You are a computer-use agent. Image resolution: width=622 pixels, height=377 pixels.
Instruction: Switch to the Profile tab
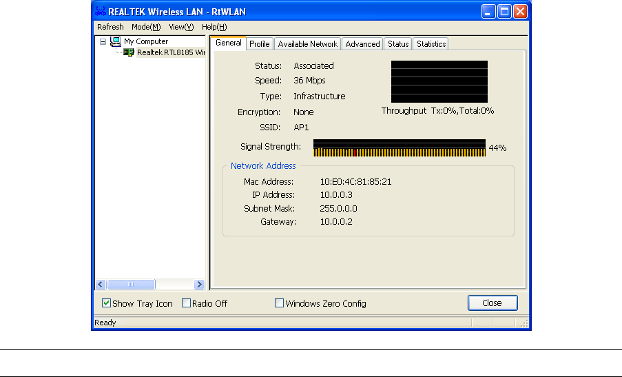coord(260,44)
